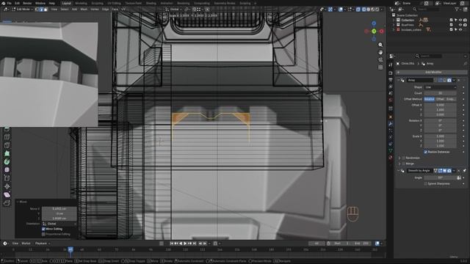Click the current frame marker in timeline
Viewport: 470px width, 264px height.
click(70, 249)
